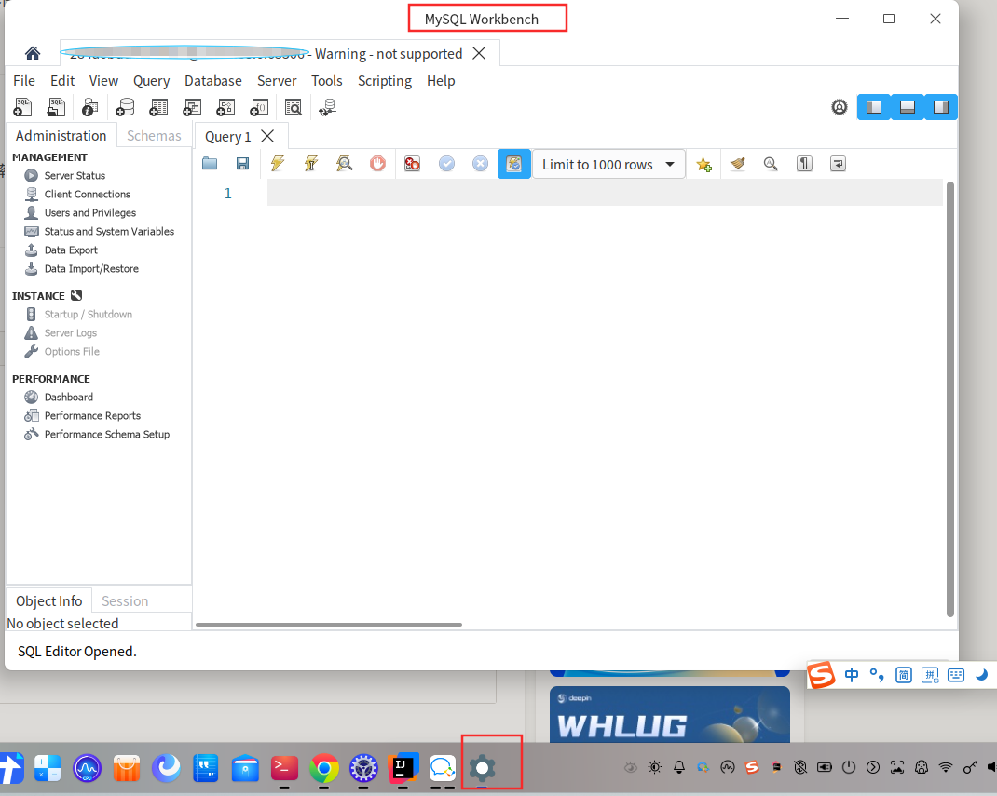Viewport: 997px width, 796px height.
Task: Switch to the Session tab
Action: coord(125,601)
